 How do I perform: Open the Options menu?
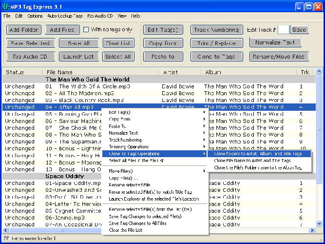coord(35,16)
